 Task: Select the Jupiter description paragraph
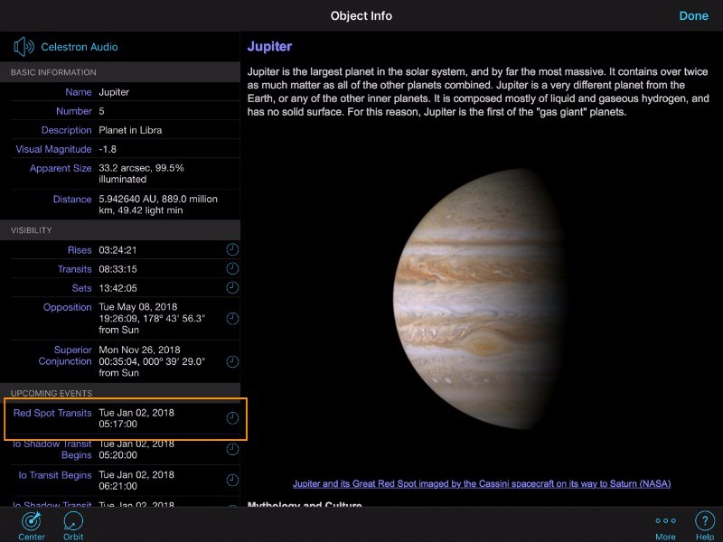[478, 92]
